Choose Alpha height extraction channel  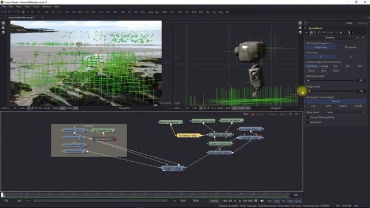click(335, 70)
